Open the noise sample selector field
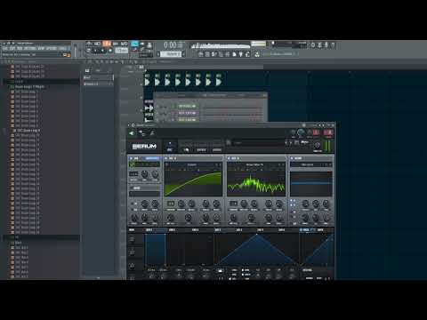Image resolution: width=427 pixels, height=320 pixels. (x=144, y=194)
